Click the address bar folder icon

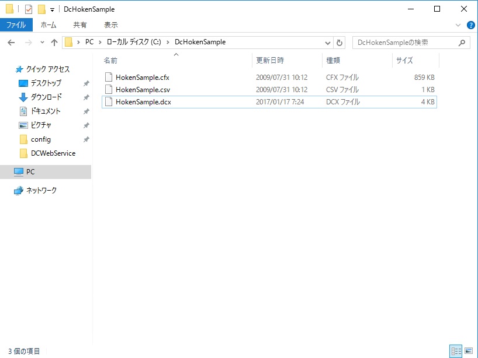tap(68, 42)
